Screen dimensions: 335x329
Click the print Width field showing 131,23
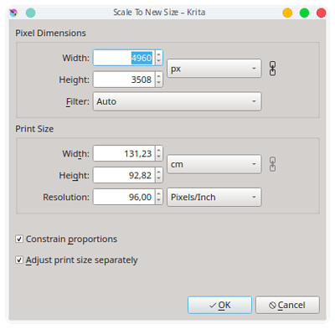pos(124,153)
